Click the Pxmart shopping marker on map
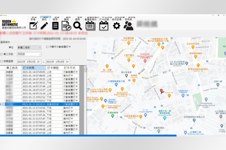Image resolution: width=226 pixels, height=150 pixels. click(105, 100)
